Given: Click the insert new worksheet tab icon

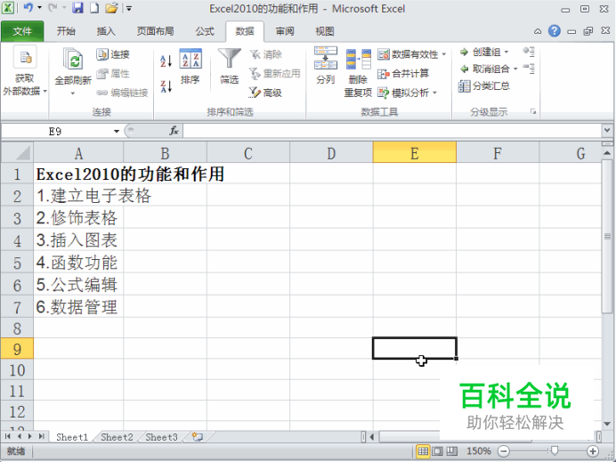Looking at the screenshot, I should (198, 437).
